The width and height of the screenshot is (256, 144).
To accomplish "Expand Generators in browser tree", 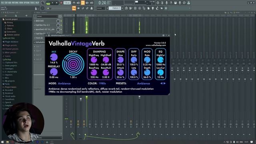I will (11, 32).
